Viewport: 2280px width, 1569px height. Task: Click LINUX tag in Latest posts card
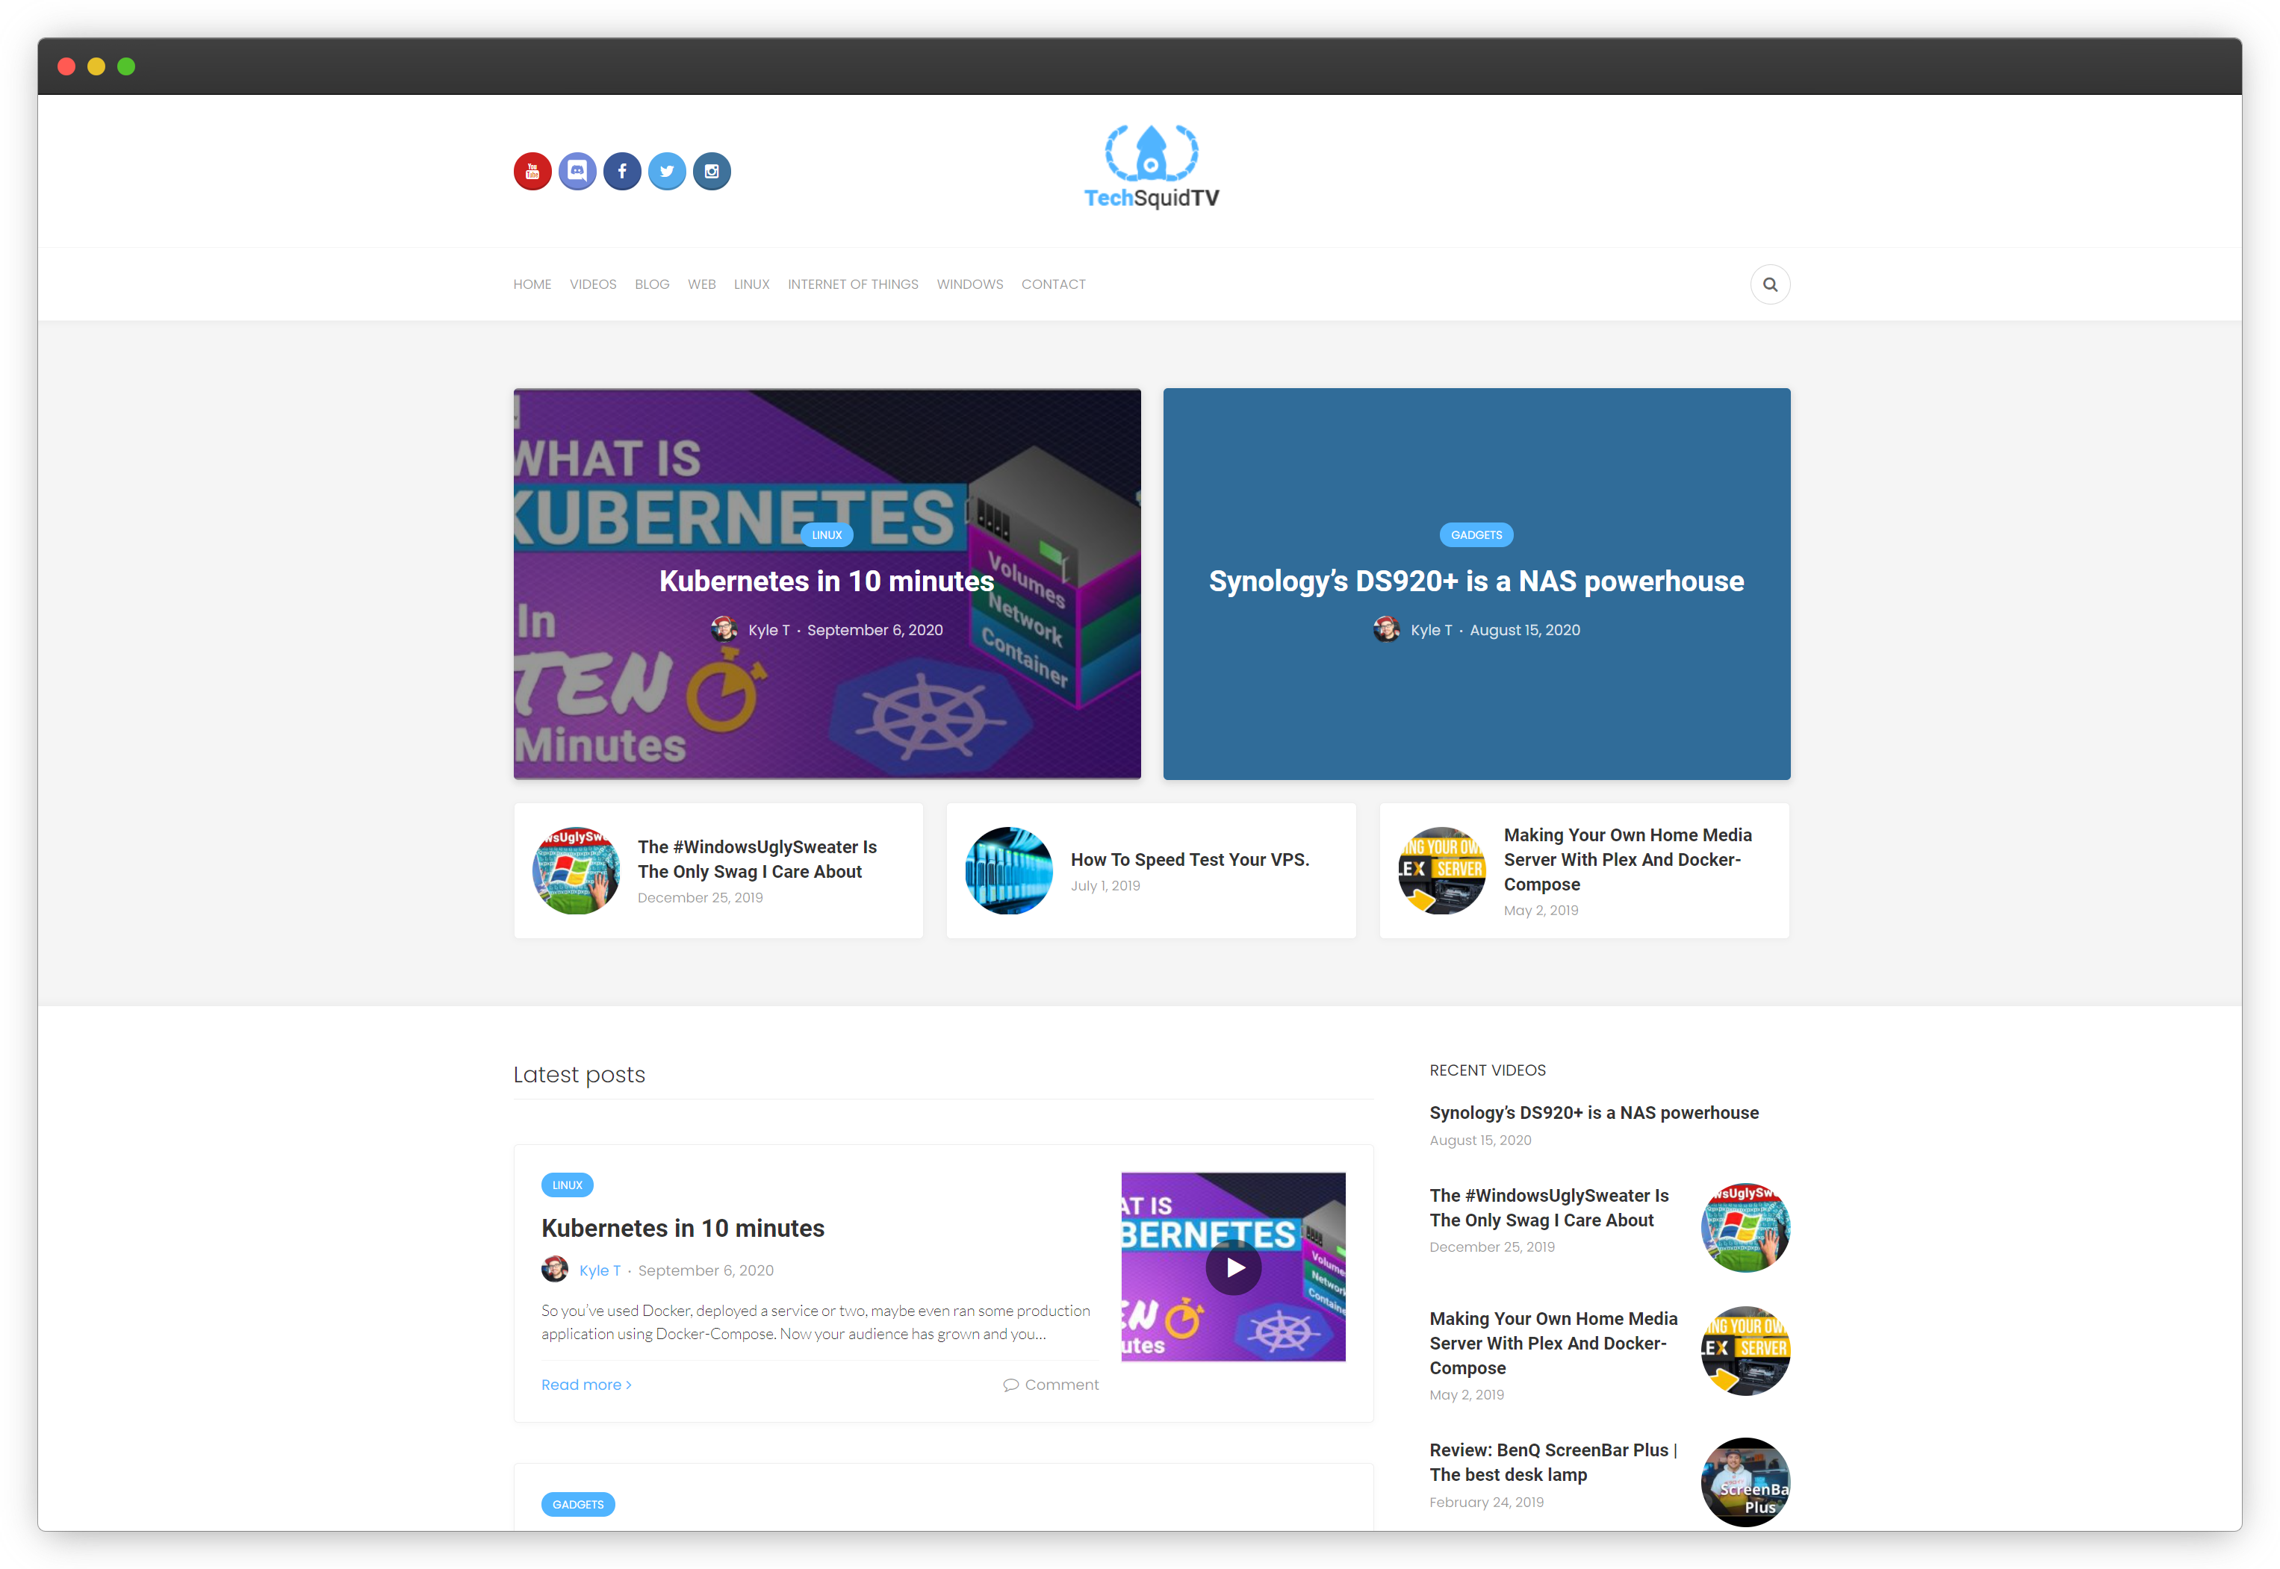pyautogui.click(x=568, y=1185)
